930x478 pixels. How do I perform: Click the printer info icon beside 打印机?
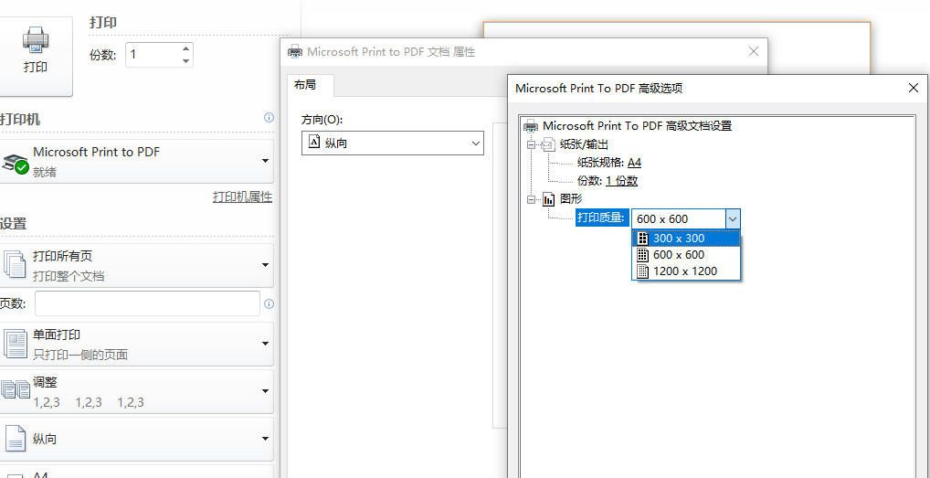click(269, 117)
